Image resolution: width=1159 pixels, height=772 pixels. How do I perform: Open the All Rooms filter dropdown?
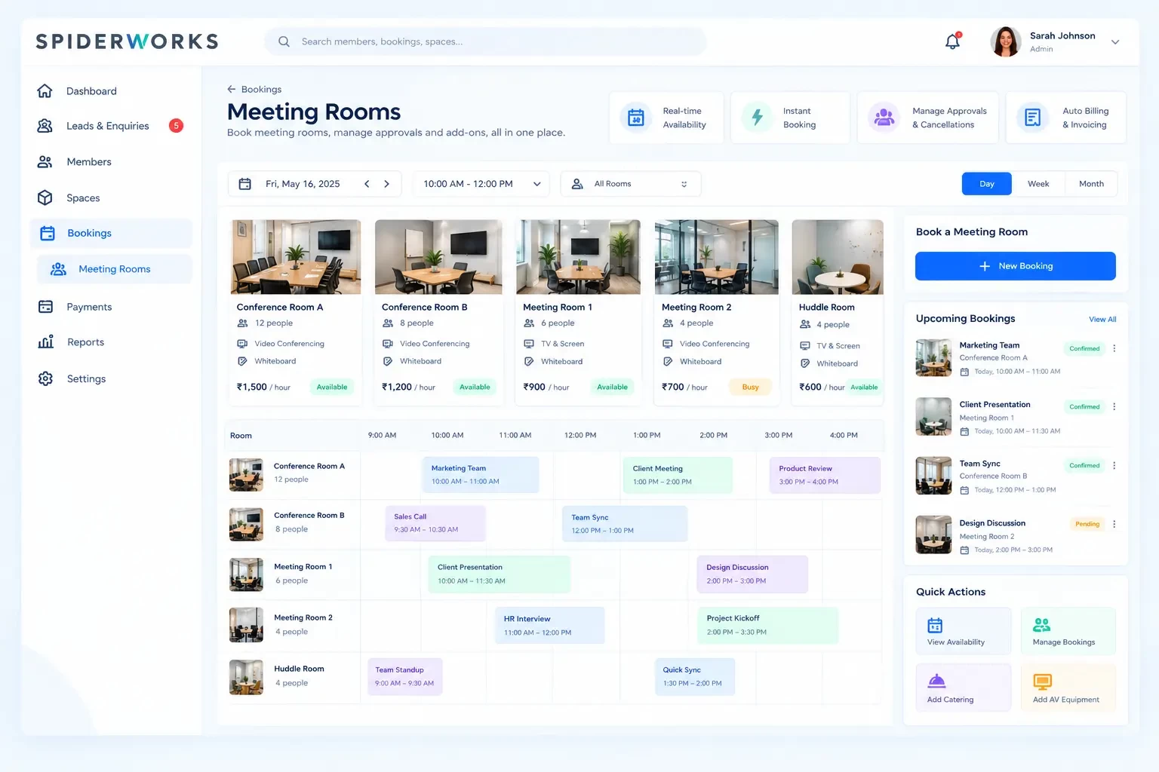[631, 184]
